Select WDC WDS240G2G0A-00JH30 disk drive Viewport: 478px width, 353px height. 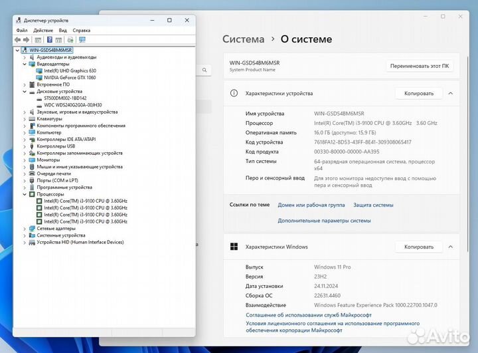(x=73, y=105)
